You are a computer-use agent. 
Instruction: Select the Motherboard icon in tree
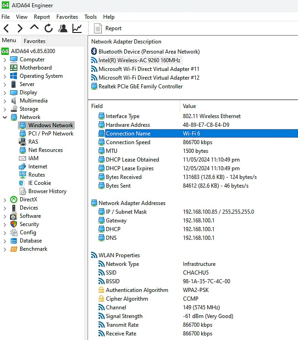(14, 68)
